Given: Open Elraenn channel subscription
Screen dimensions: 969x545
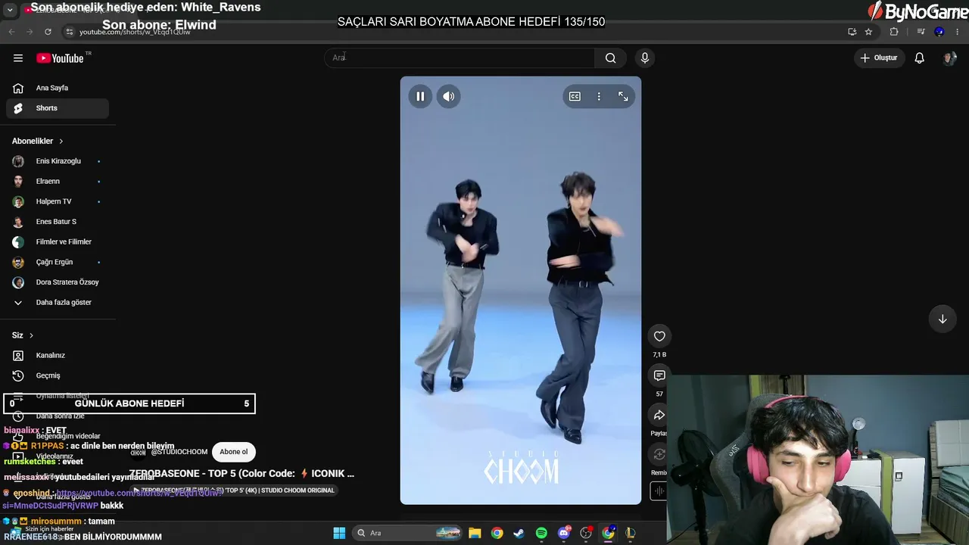Looking at the screenshot, I should coord(58,182).
